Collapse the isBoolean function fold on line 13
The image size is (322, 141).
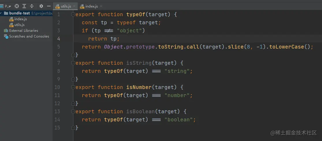(x=73, y=112)
